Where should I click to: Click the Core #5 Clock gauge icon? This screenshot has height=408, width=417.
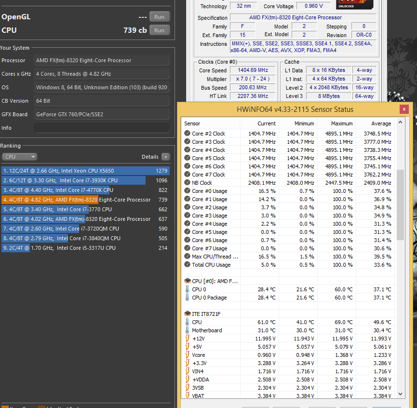(x=187, y=158)
